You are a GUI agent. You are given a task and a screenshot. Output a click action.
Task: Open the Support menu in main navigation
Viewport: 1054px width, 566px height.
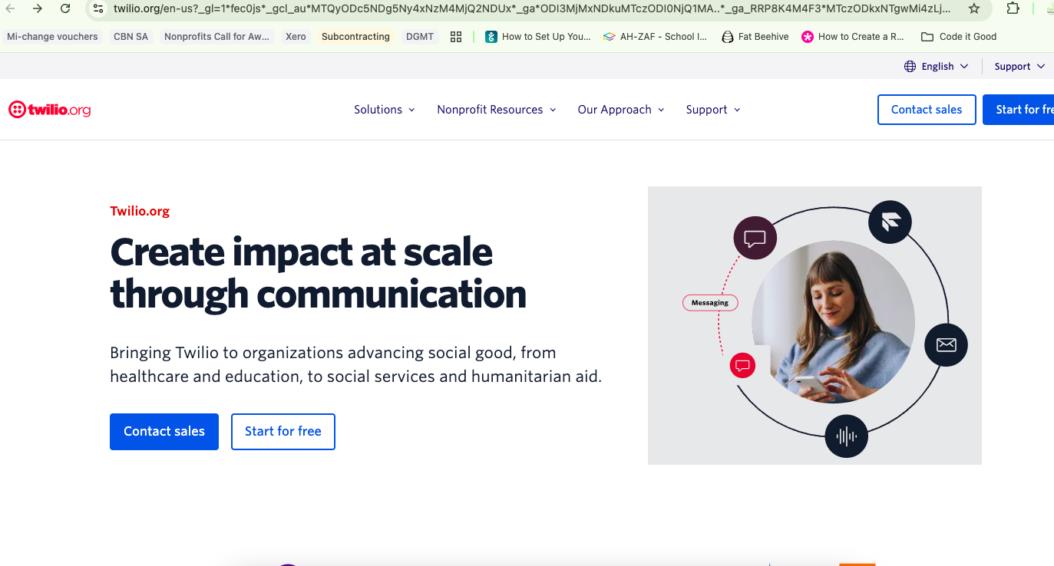tap(712, 110)
